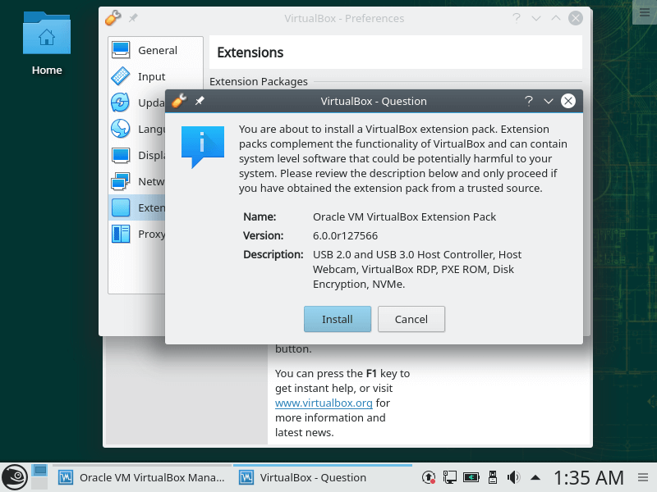Close the VirtualBox Preferences window

point(576,18)
